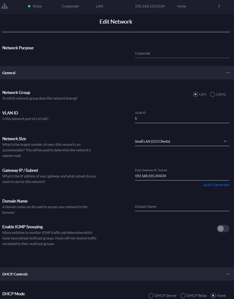This screenshot has height=299, width=234.
Task: Open the Network Size dropdown
Action: (182, 141)
